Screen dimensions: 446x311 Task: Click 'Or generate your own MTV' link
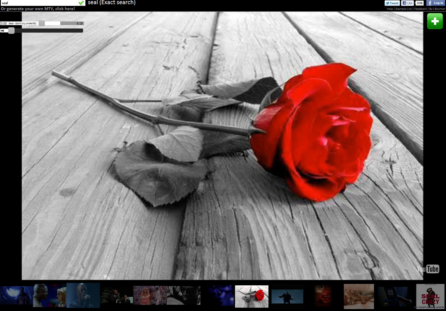(38, 9)
